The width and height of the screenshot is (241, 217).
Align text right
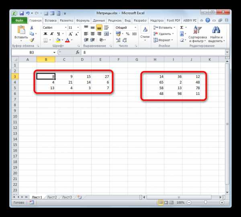(x=99, y=34)
